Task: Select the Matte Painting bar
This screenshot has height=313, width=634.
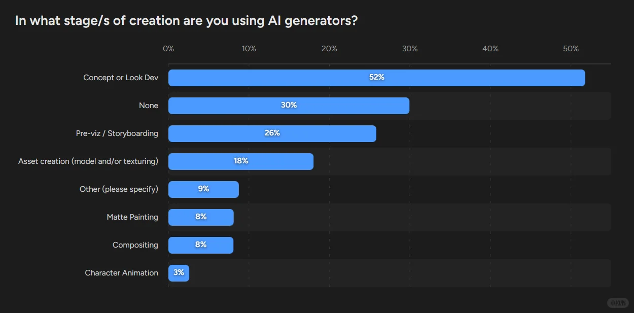Action: tap(201, 217)
